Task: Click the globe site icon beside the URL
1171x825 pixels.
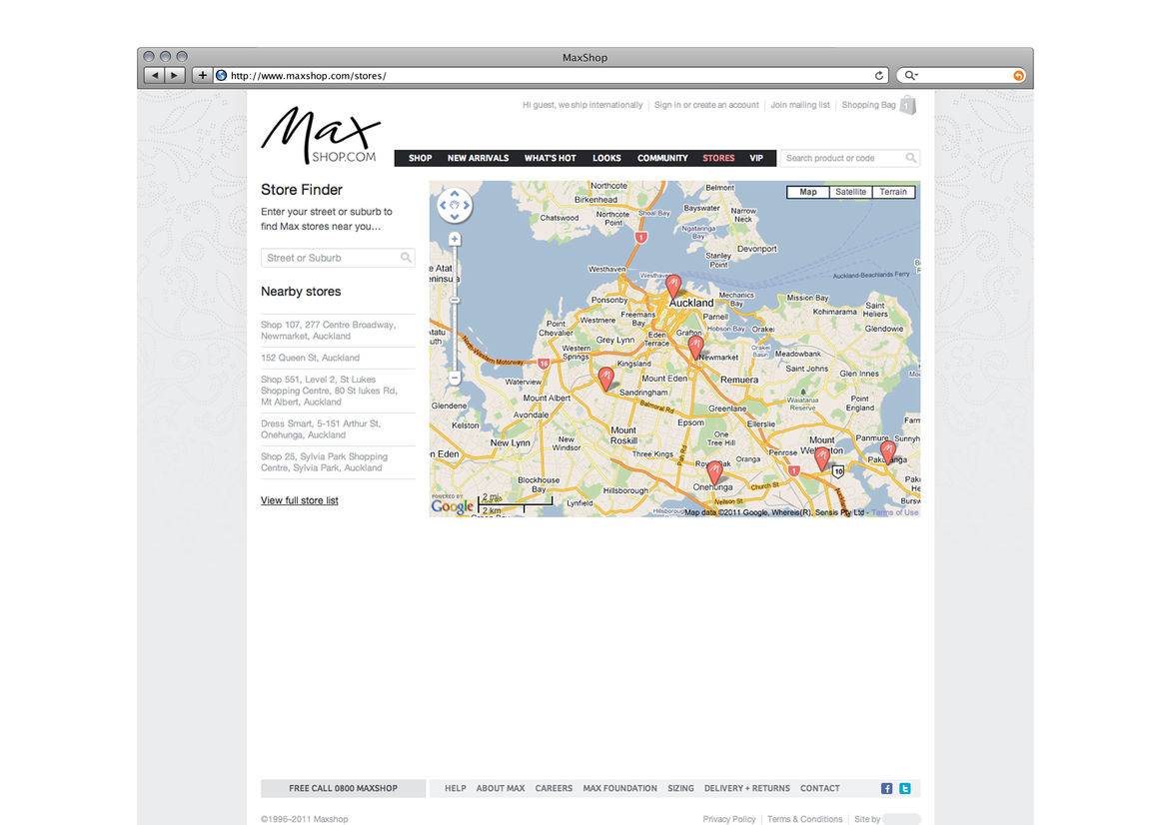Action: 221,75
